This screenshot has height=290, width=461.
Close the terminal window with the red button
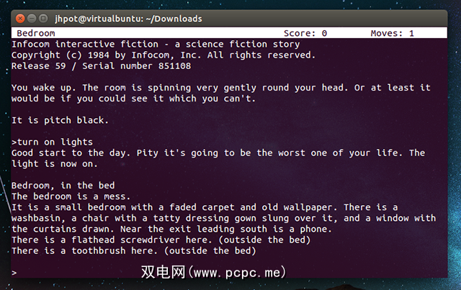click(20, 19)
